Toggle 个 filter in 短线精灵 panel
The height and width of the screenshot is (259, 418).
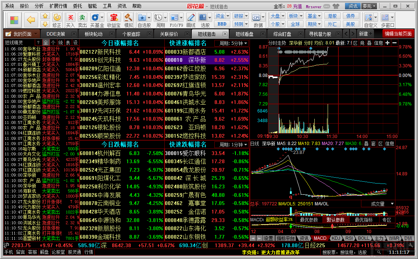(53, 43)
